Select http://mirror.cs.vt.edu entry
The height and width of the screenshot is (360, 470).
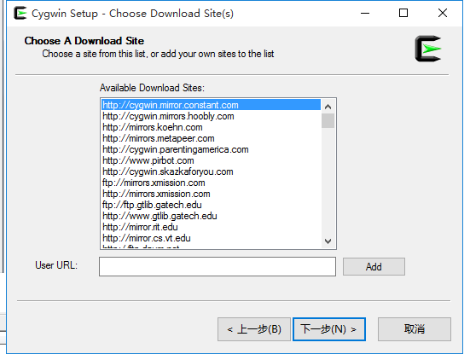click(211, 238)
